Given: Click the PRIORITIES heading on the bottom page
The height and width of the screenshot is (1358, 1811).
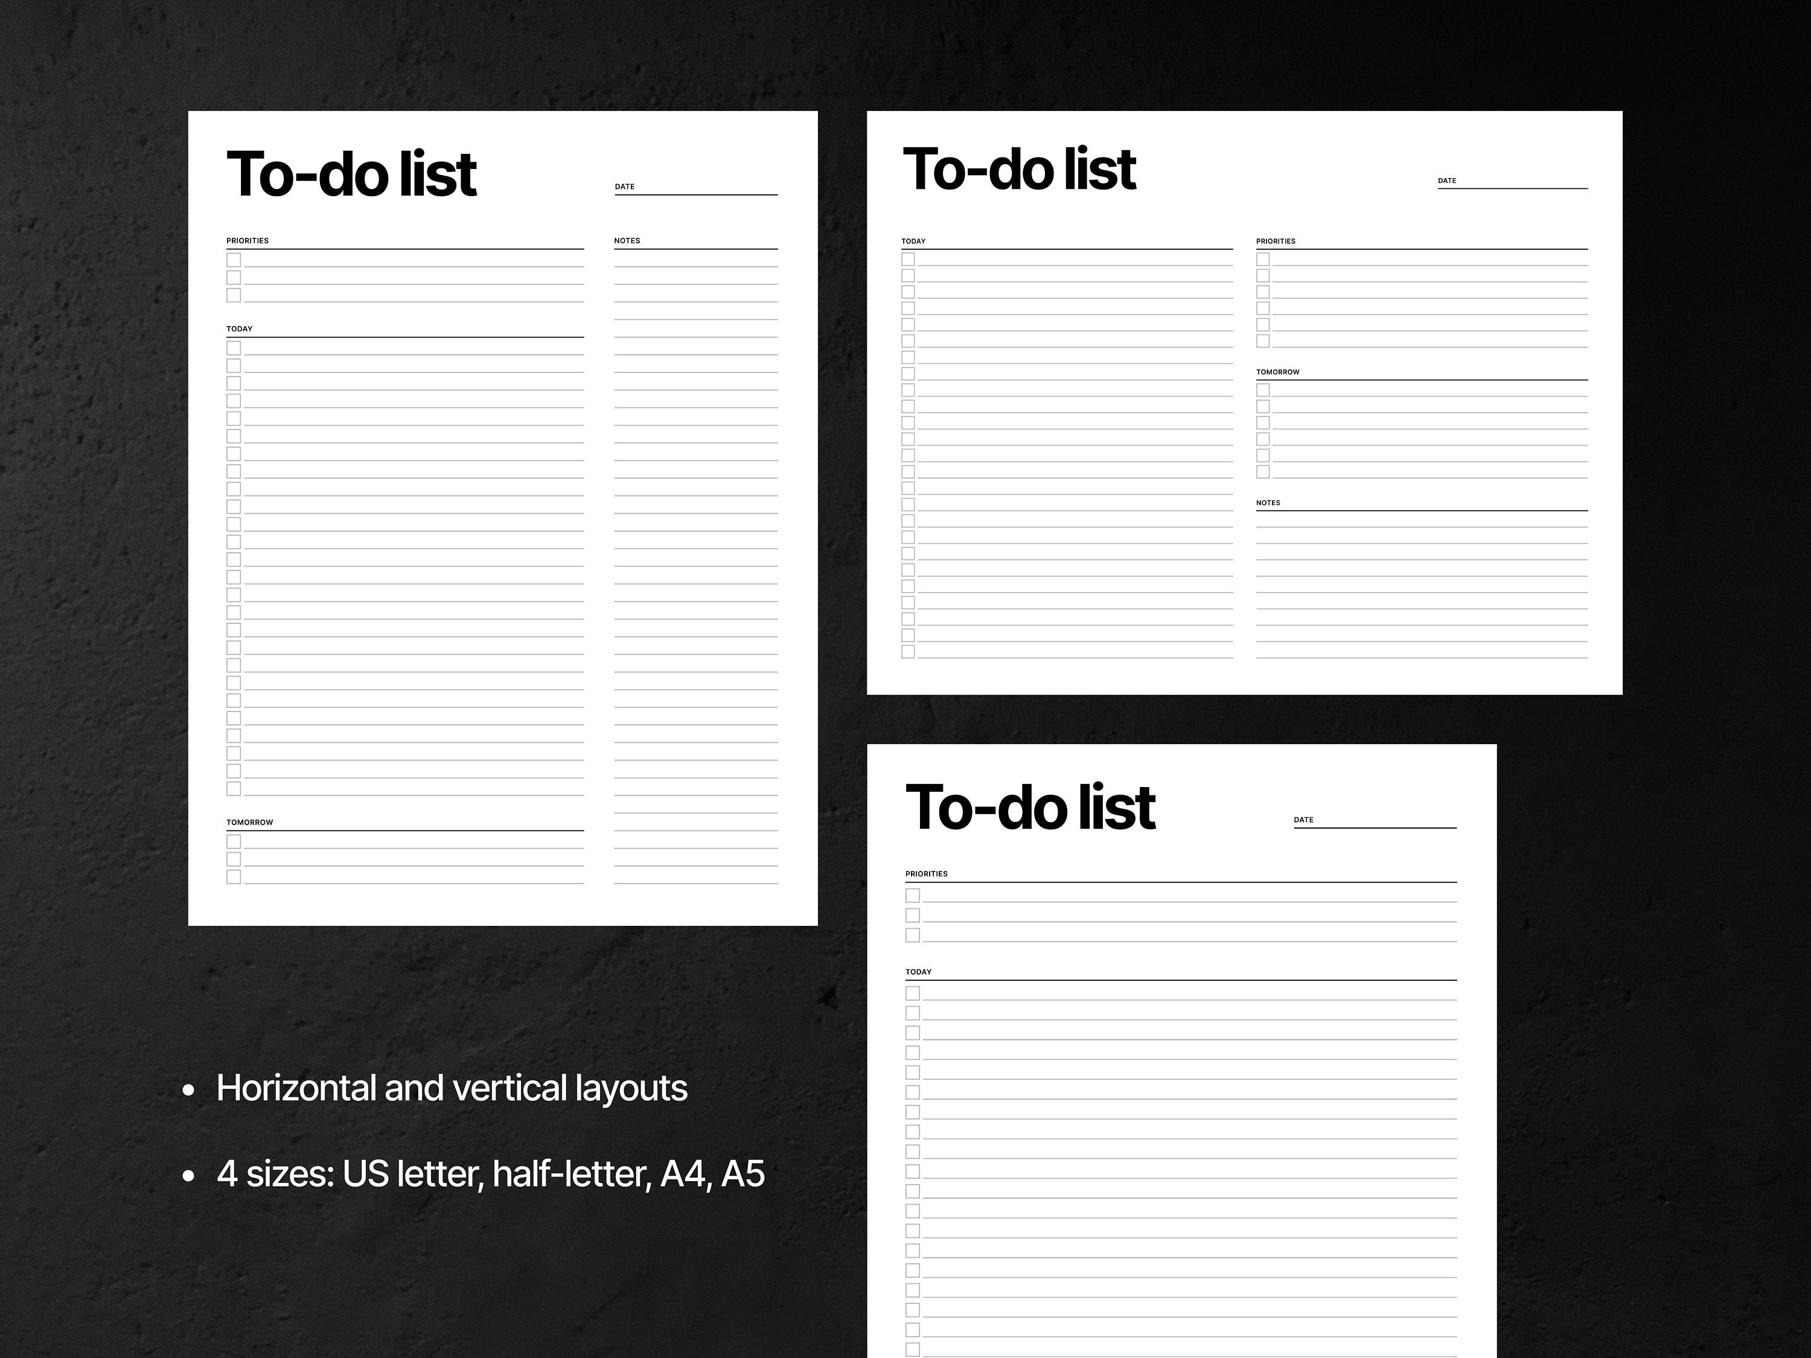Looking at the screenshot, I should pyautogui.click(x=927, y=874).
